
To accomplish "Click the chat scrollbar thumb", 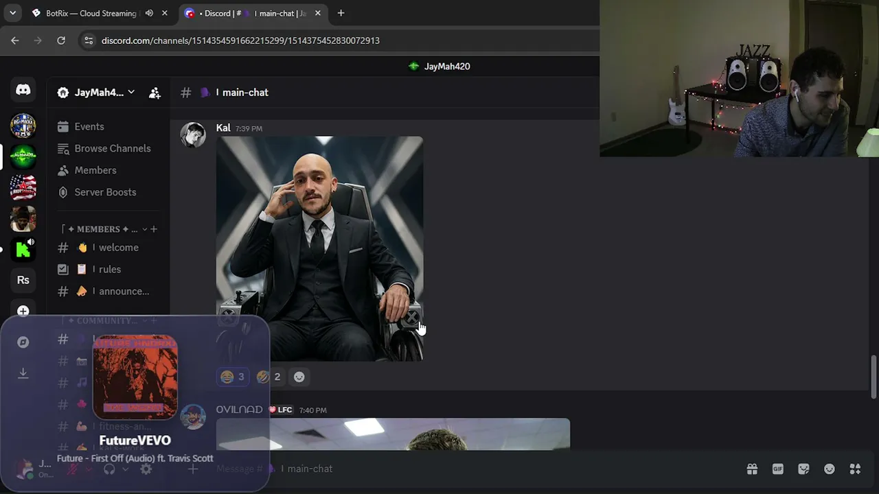I will pos(874,376).
